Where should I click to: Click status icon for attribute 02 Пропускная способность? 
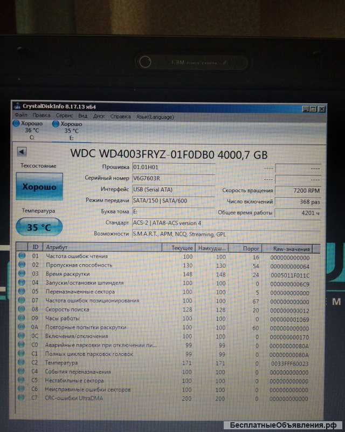[x=22, y=265]
